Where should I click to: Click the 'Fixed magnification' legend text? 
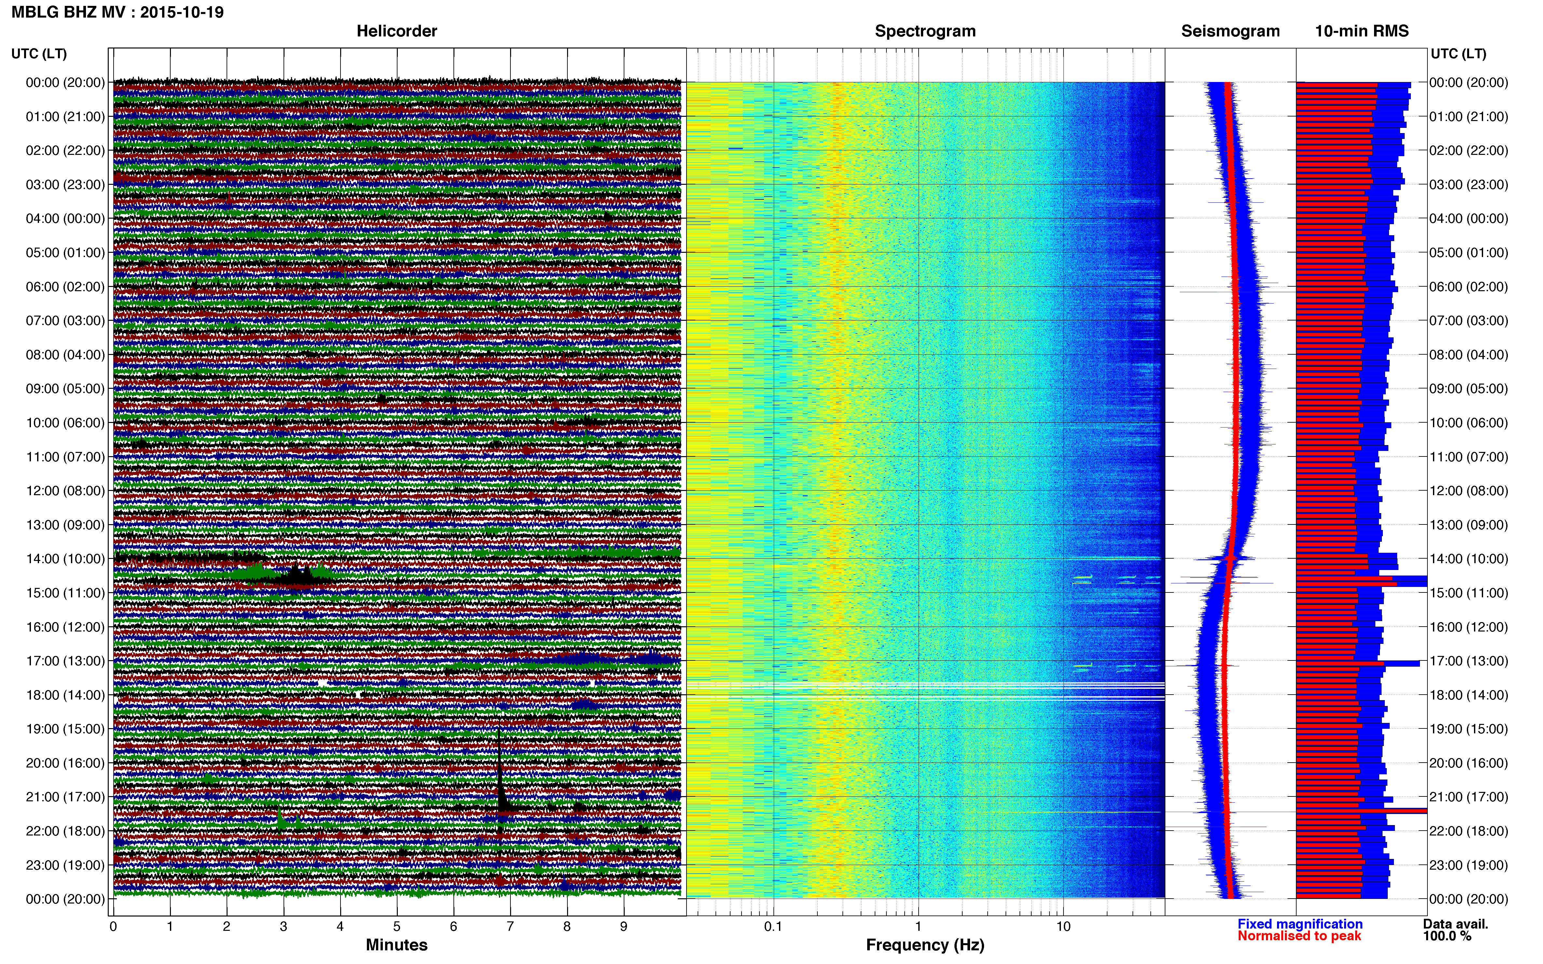pyautogui.click(x=1300, y=924)
